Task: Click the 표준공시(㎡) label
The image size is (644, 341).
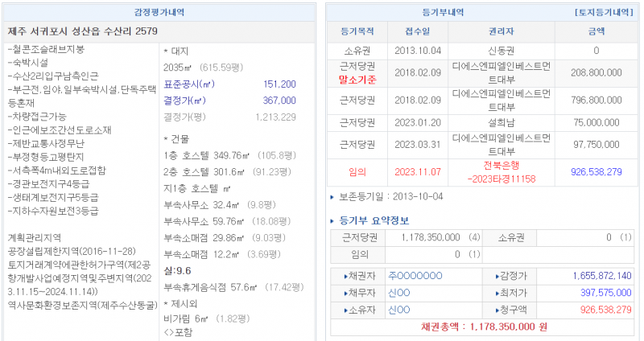Action: [189, 84]
